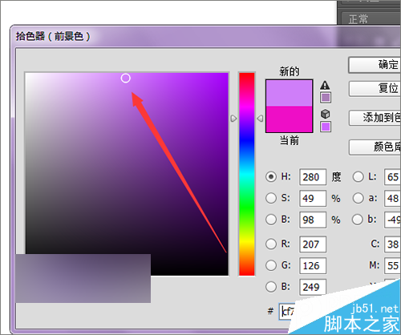Click the not-web-safe cube icon
Image resolution: width=401 pixels, height=335 pixels.
(325, 114)
